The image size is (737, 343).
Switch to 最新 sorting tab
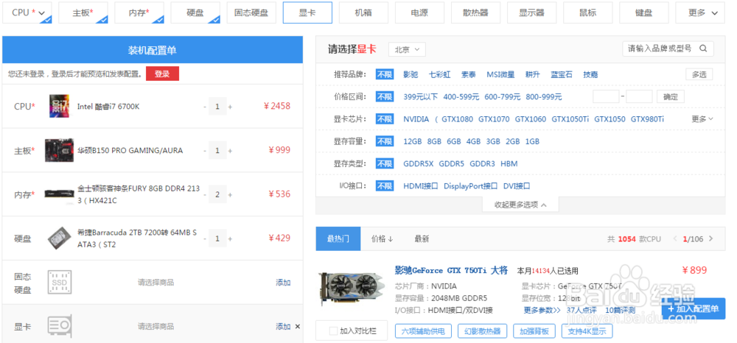click(422, 238)
